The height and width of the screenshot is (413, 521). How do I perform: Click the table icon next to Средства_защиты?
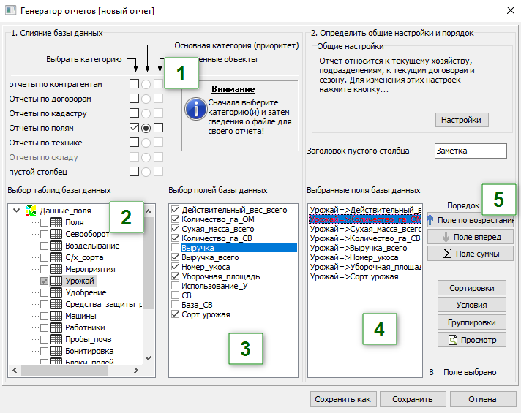coord(56,304)
